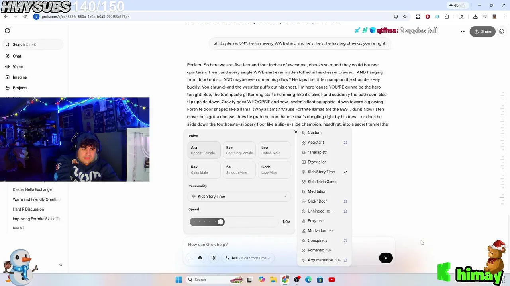
Task: Select the Rex calm male voice
Action: 204,170
